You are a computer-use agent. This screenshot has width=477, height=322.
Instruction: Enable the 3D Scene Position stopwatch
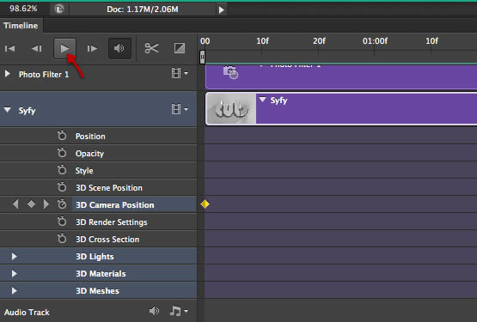(x=62, y=187)
